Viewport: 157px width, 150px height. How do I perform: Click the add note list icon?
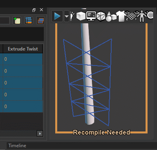point(17,21)
